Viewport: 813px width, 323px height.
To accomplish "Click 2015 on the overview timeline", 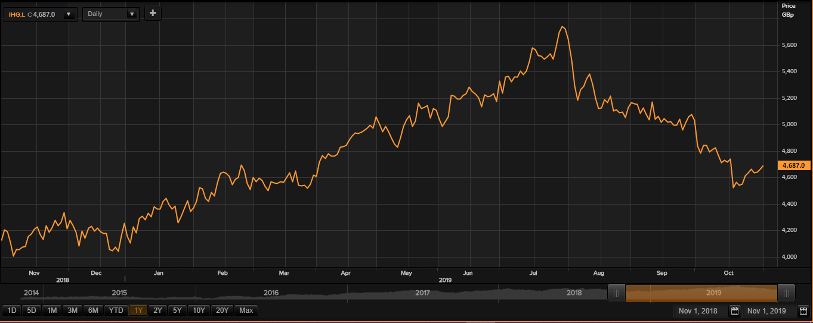I will [119, 293].
